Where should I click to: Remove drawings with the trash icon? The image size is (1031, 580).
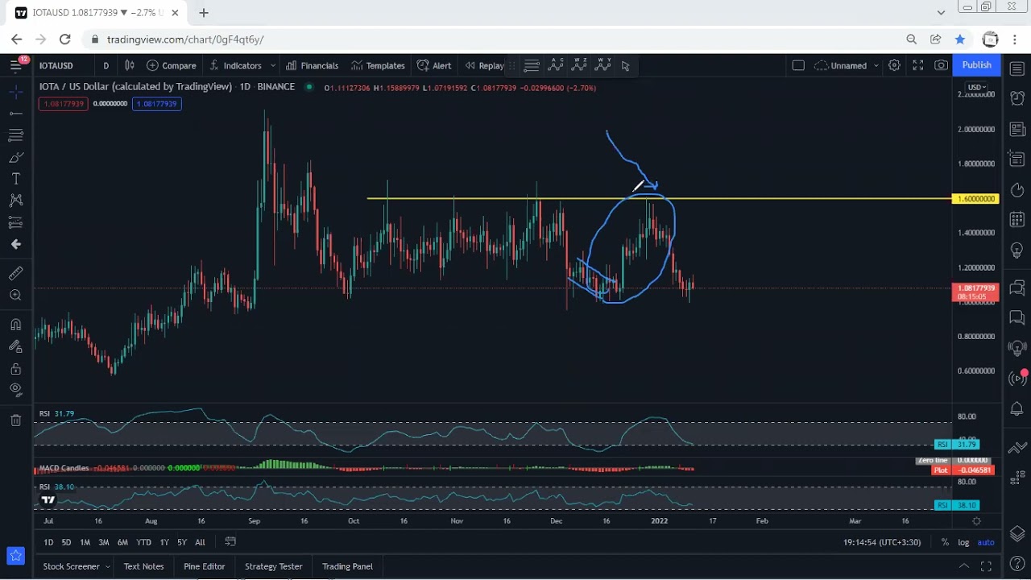point(15,420)
